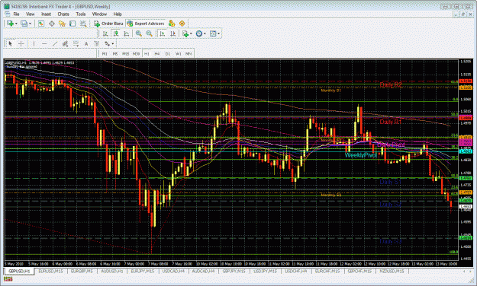Image resolution: width=477 pixels, height=286 pixels.
Task: Select the Vertical Line tool
Action: (34, 44)
